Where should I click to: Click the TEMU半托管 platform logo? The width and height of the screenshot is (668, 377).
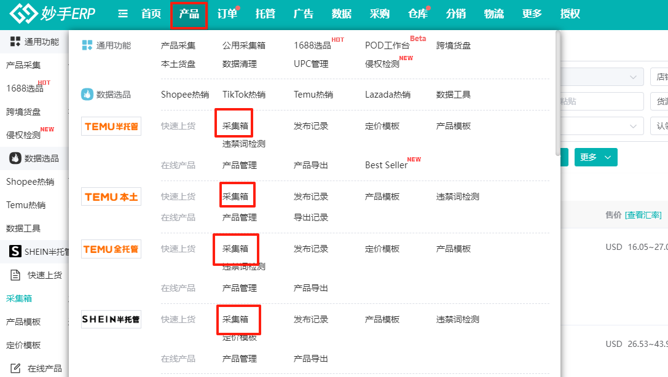pyautogui.click(x=111, y=126)
